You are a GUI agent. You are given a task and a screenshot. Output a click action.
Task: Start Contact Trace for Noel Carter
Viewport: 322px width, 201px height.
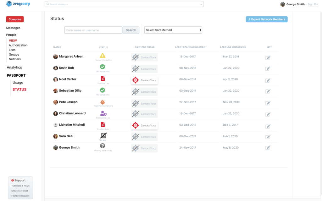[144, 80]
